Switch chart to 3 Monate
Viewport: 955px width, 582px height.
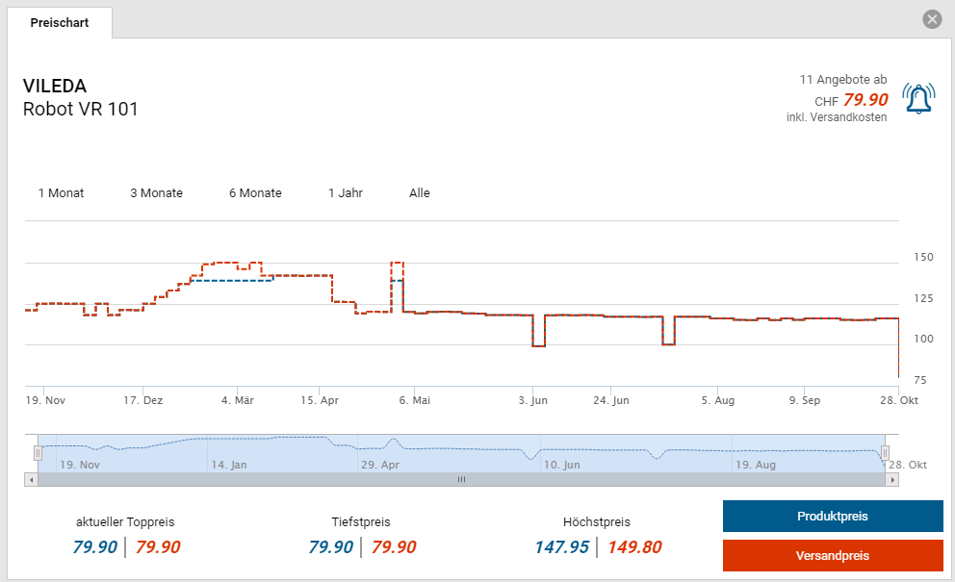(x=156, y=193)
